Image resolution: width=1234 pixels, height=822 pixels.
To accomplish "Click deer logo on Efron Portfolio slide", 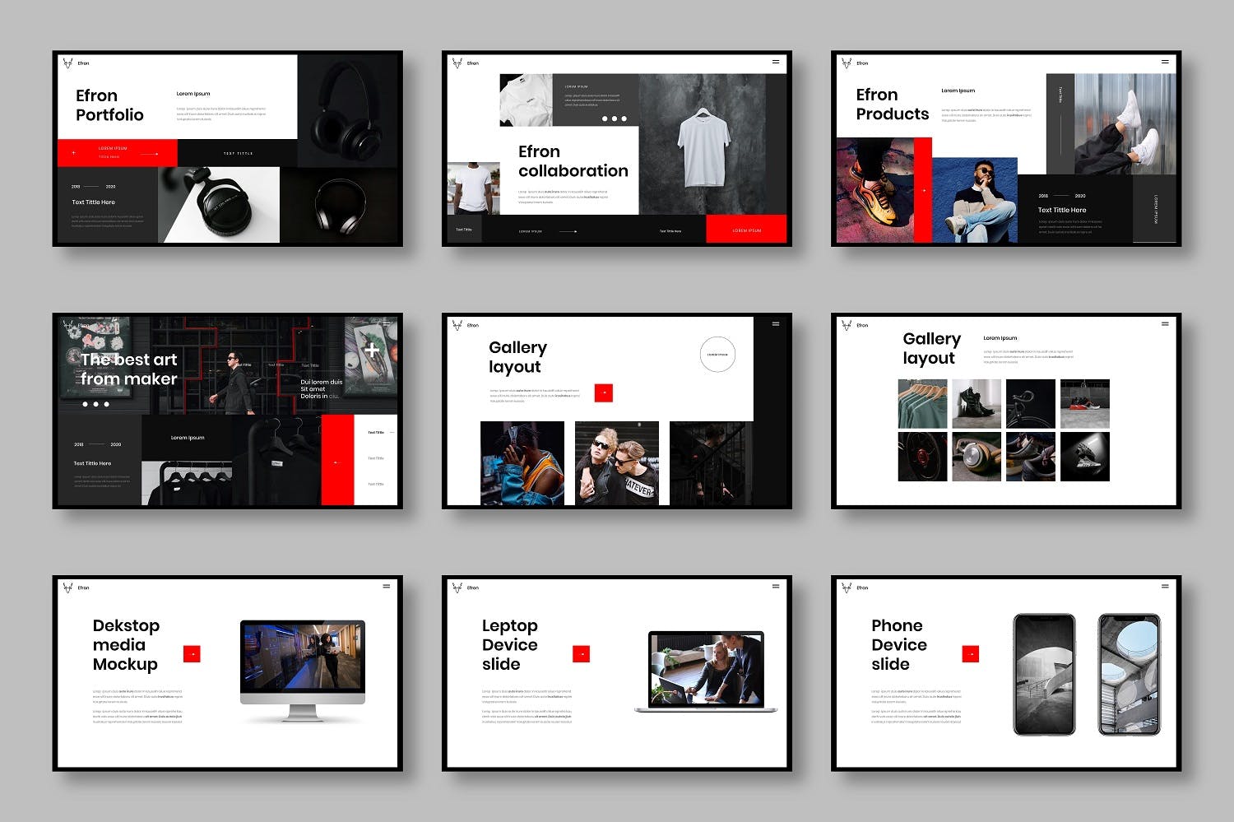I will point(68,63).
